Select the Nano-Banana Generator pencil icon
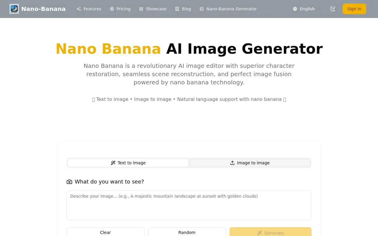This screenshot has width=378, height=236. click(202, 9)
